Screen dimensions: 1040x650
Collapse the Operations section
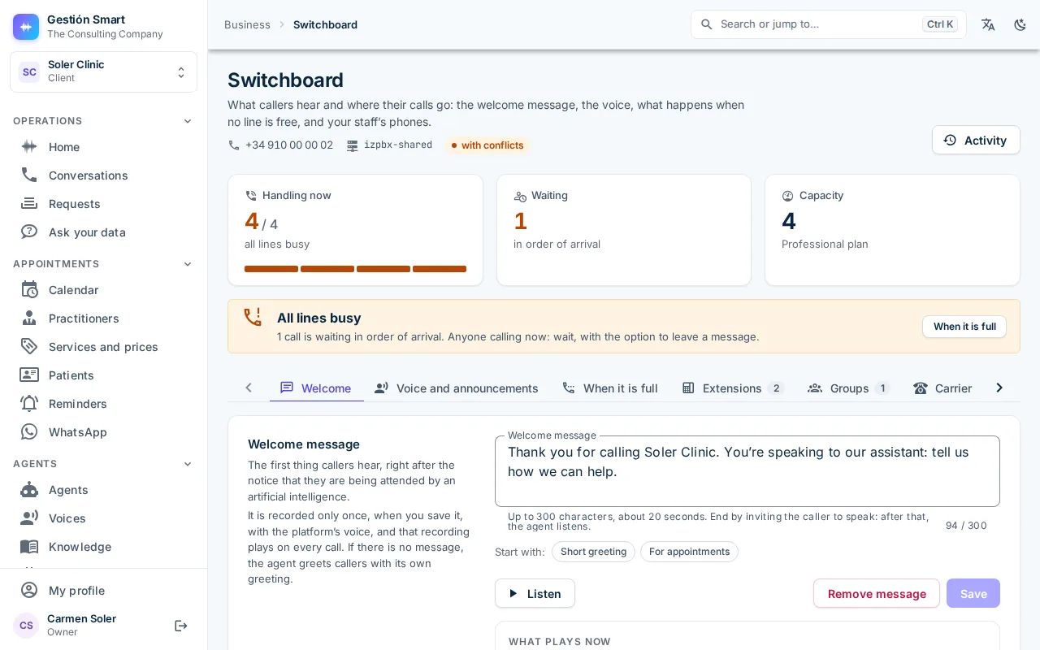(x=188, y=121)
